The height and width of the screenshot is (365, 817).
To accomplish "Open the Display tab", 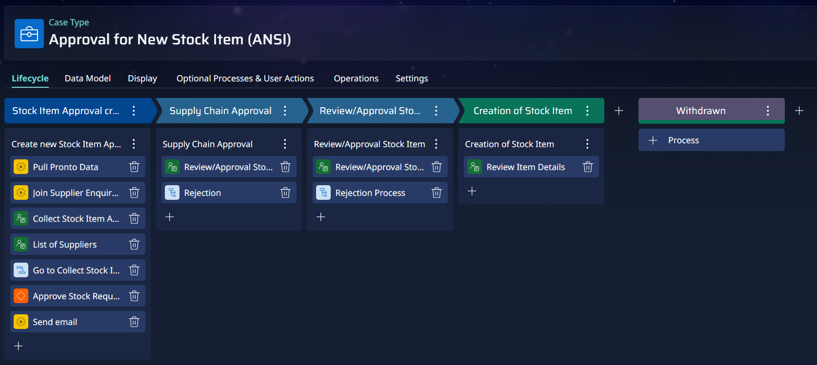I will coord(142,78).
